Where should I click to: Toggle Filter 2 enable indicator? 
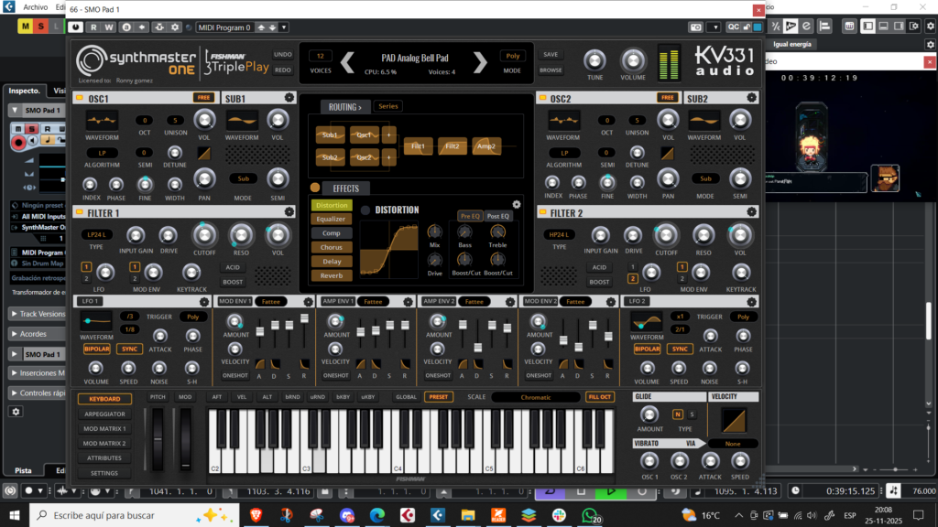tap(542, 212)
